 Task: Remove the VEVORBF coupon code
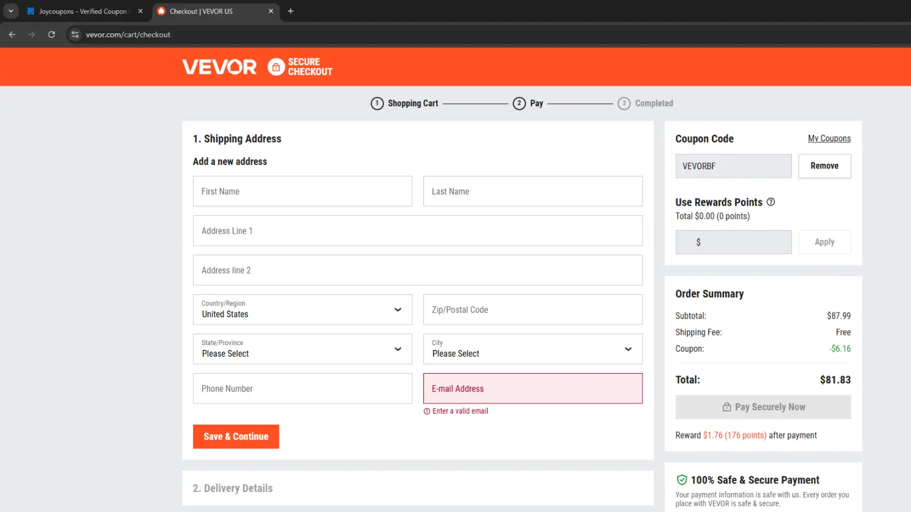(824, 166)
